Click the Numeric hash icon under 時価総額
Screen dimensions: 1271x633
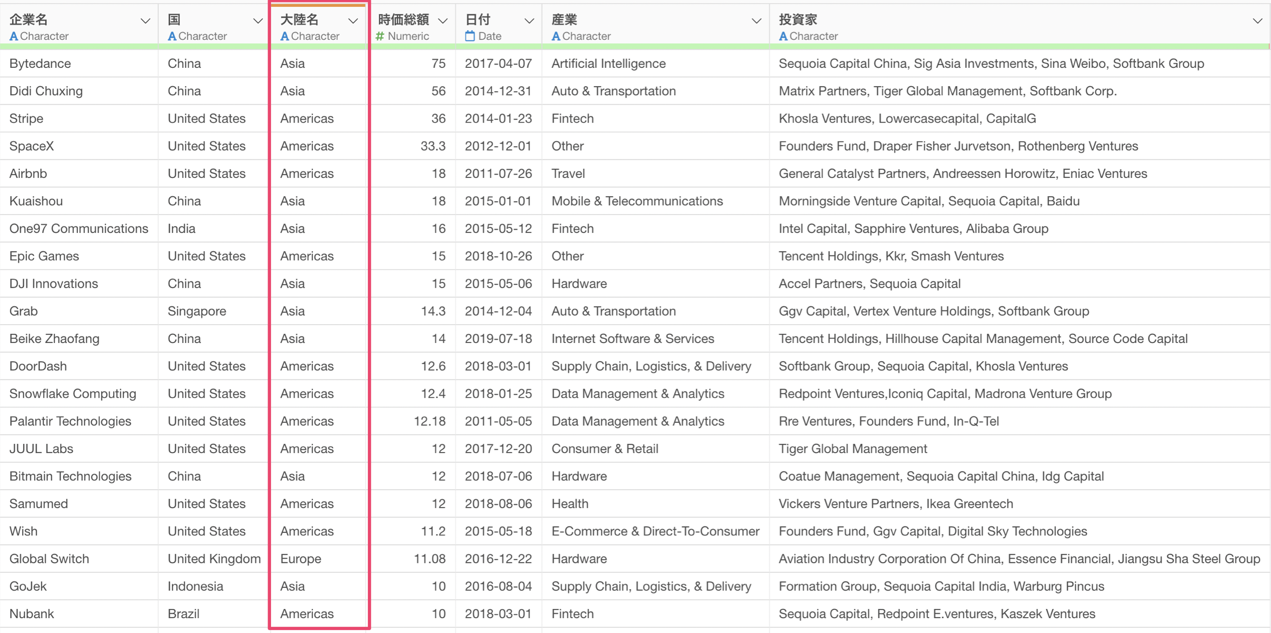[x=380, y=37]
